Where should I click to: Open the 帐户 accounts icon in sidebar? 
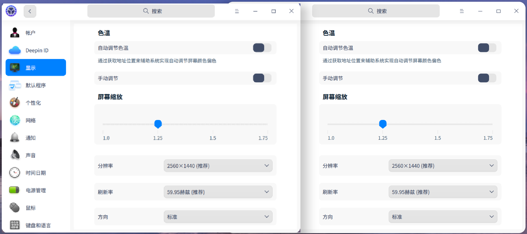[x=15, y=33]
